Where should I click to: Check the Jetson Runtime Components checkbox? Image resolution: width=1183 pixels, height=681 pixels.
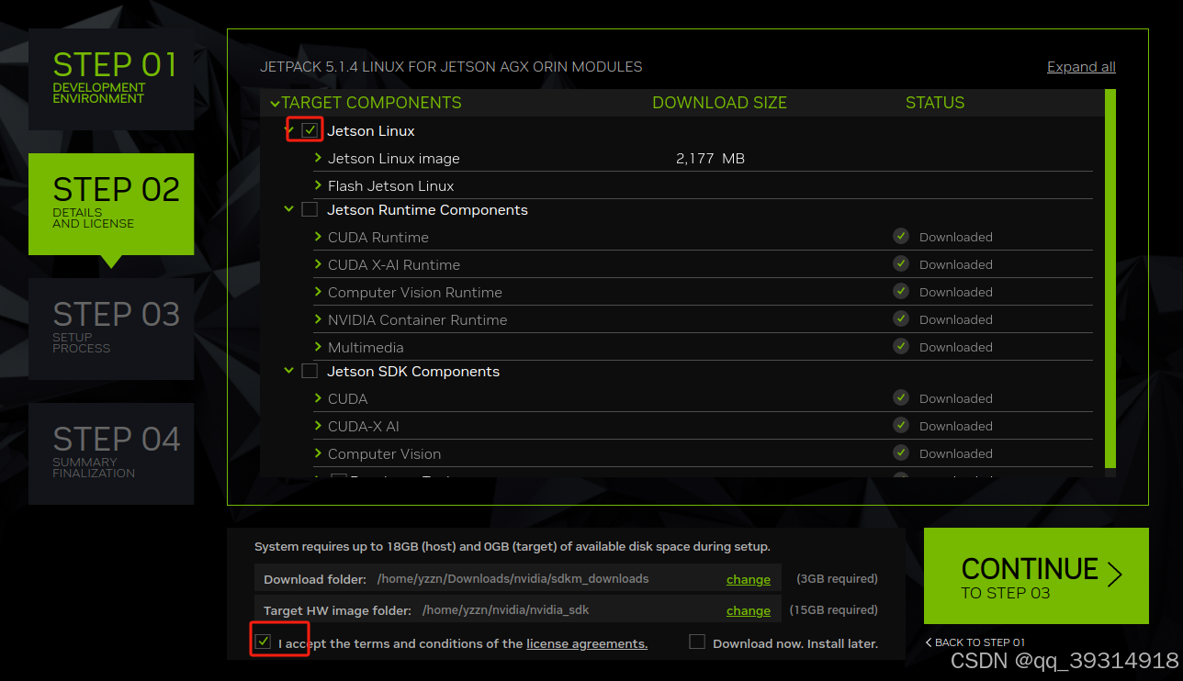pos(310,209)
